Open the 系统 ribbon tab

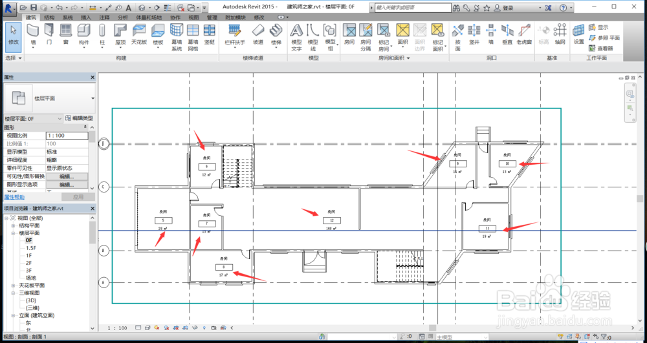pos(68,17)
